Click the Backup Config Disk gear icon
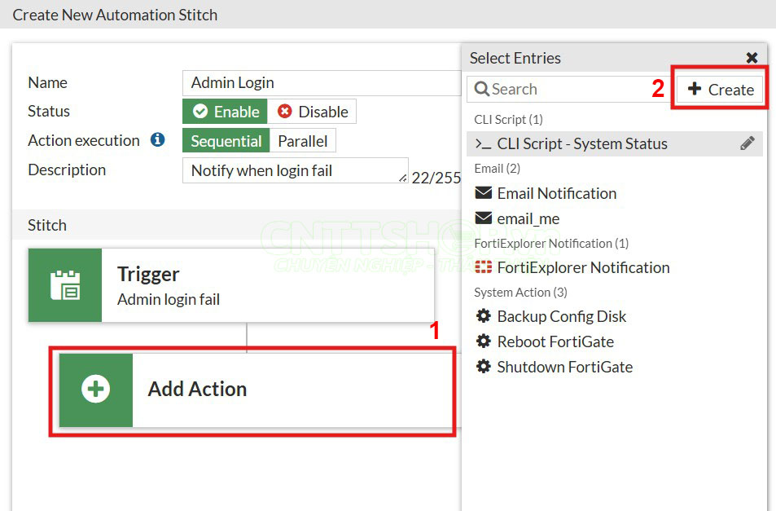 coord(484,316)
